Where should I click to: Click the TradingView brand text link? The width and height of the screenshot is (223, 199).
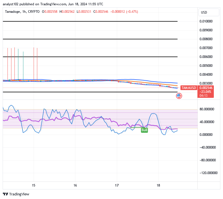click(19, 194)
